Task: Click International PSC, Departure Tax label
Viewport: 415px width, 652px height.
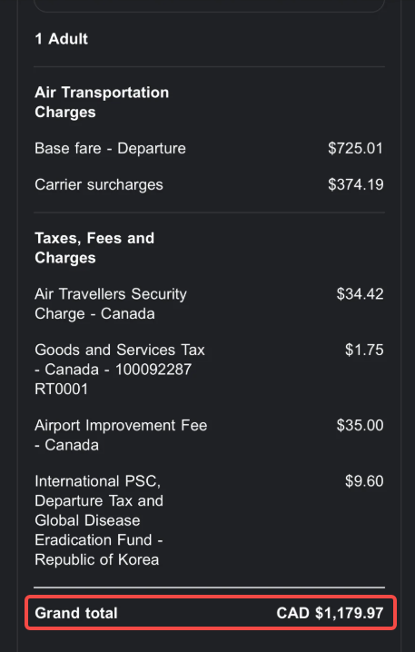Action: 99,520
